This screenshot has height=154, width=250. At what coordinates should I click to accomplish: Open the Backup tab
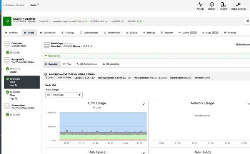click(x=132, y=33)
